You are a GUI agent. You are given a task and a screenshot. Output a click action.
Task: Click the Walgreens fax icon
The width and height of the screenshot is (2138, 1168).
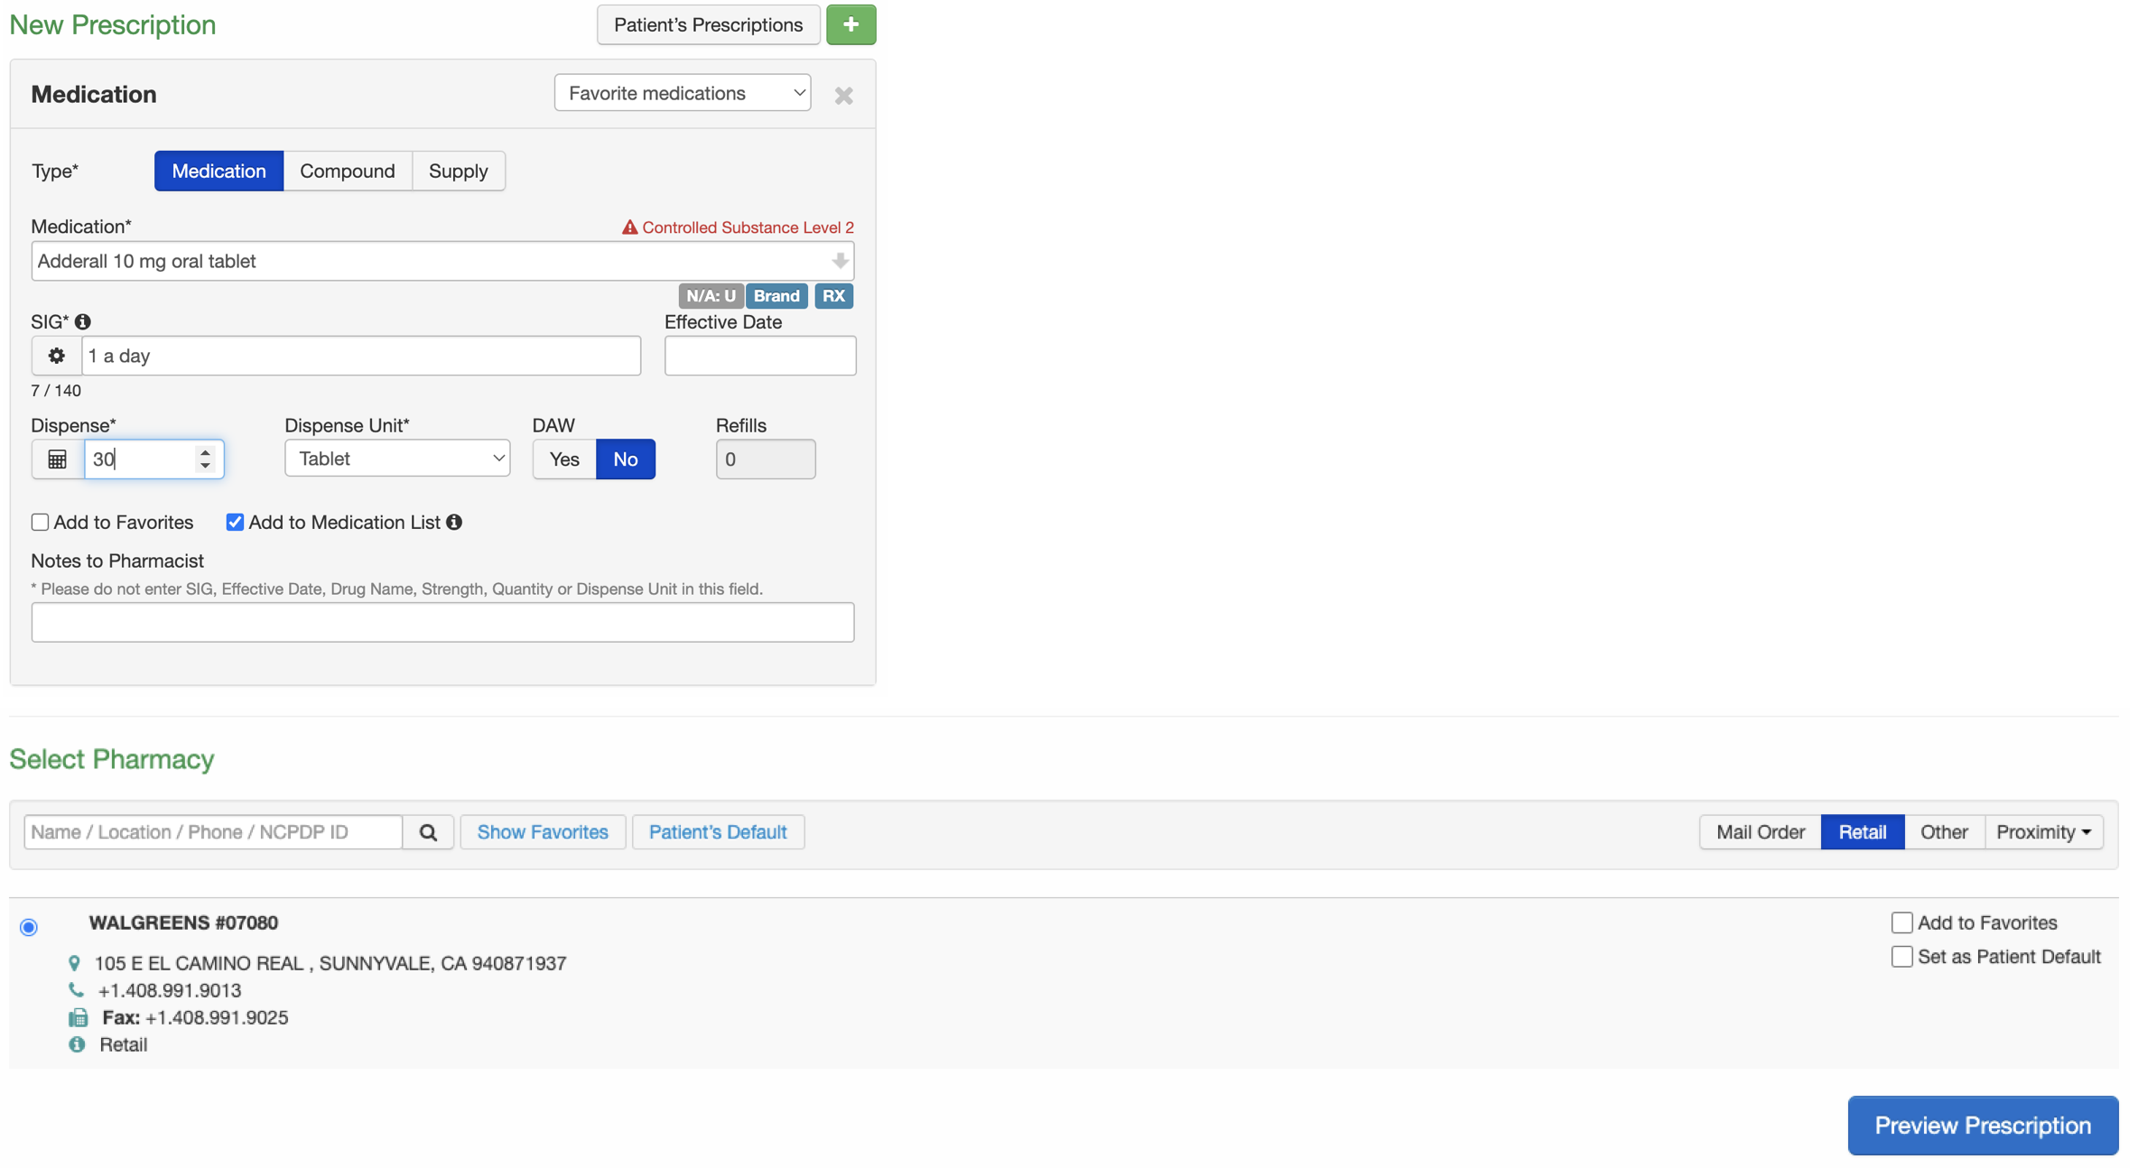click(79, 1018)
